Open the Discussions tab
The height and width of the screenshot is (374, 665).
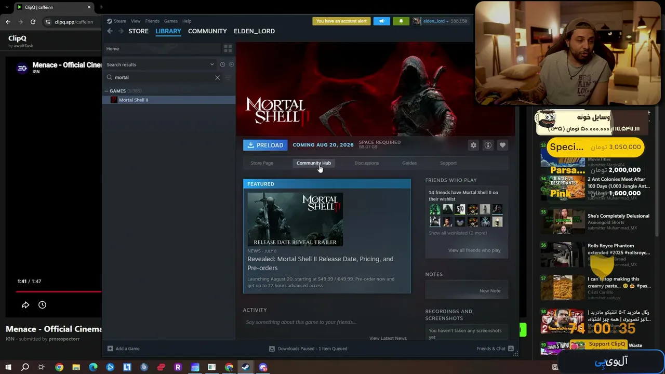coord(367,163)
